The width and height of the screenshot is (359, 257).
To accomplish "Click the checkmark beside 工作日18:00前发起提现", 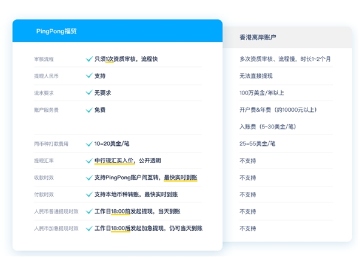I will [x=89, y=211].
